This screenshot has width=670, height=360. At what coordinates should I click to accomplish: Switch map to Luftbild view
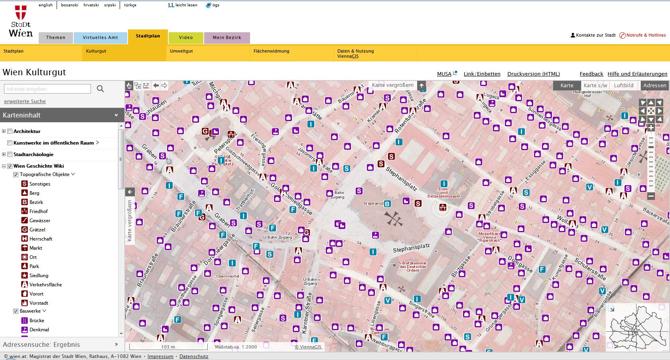click(624, 85)
